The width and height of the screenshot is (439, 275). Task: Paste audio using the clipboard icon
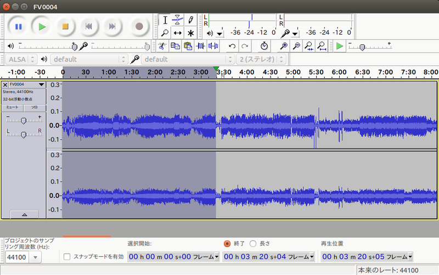(x=188, y=46)
